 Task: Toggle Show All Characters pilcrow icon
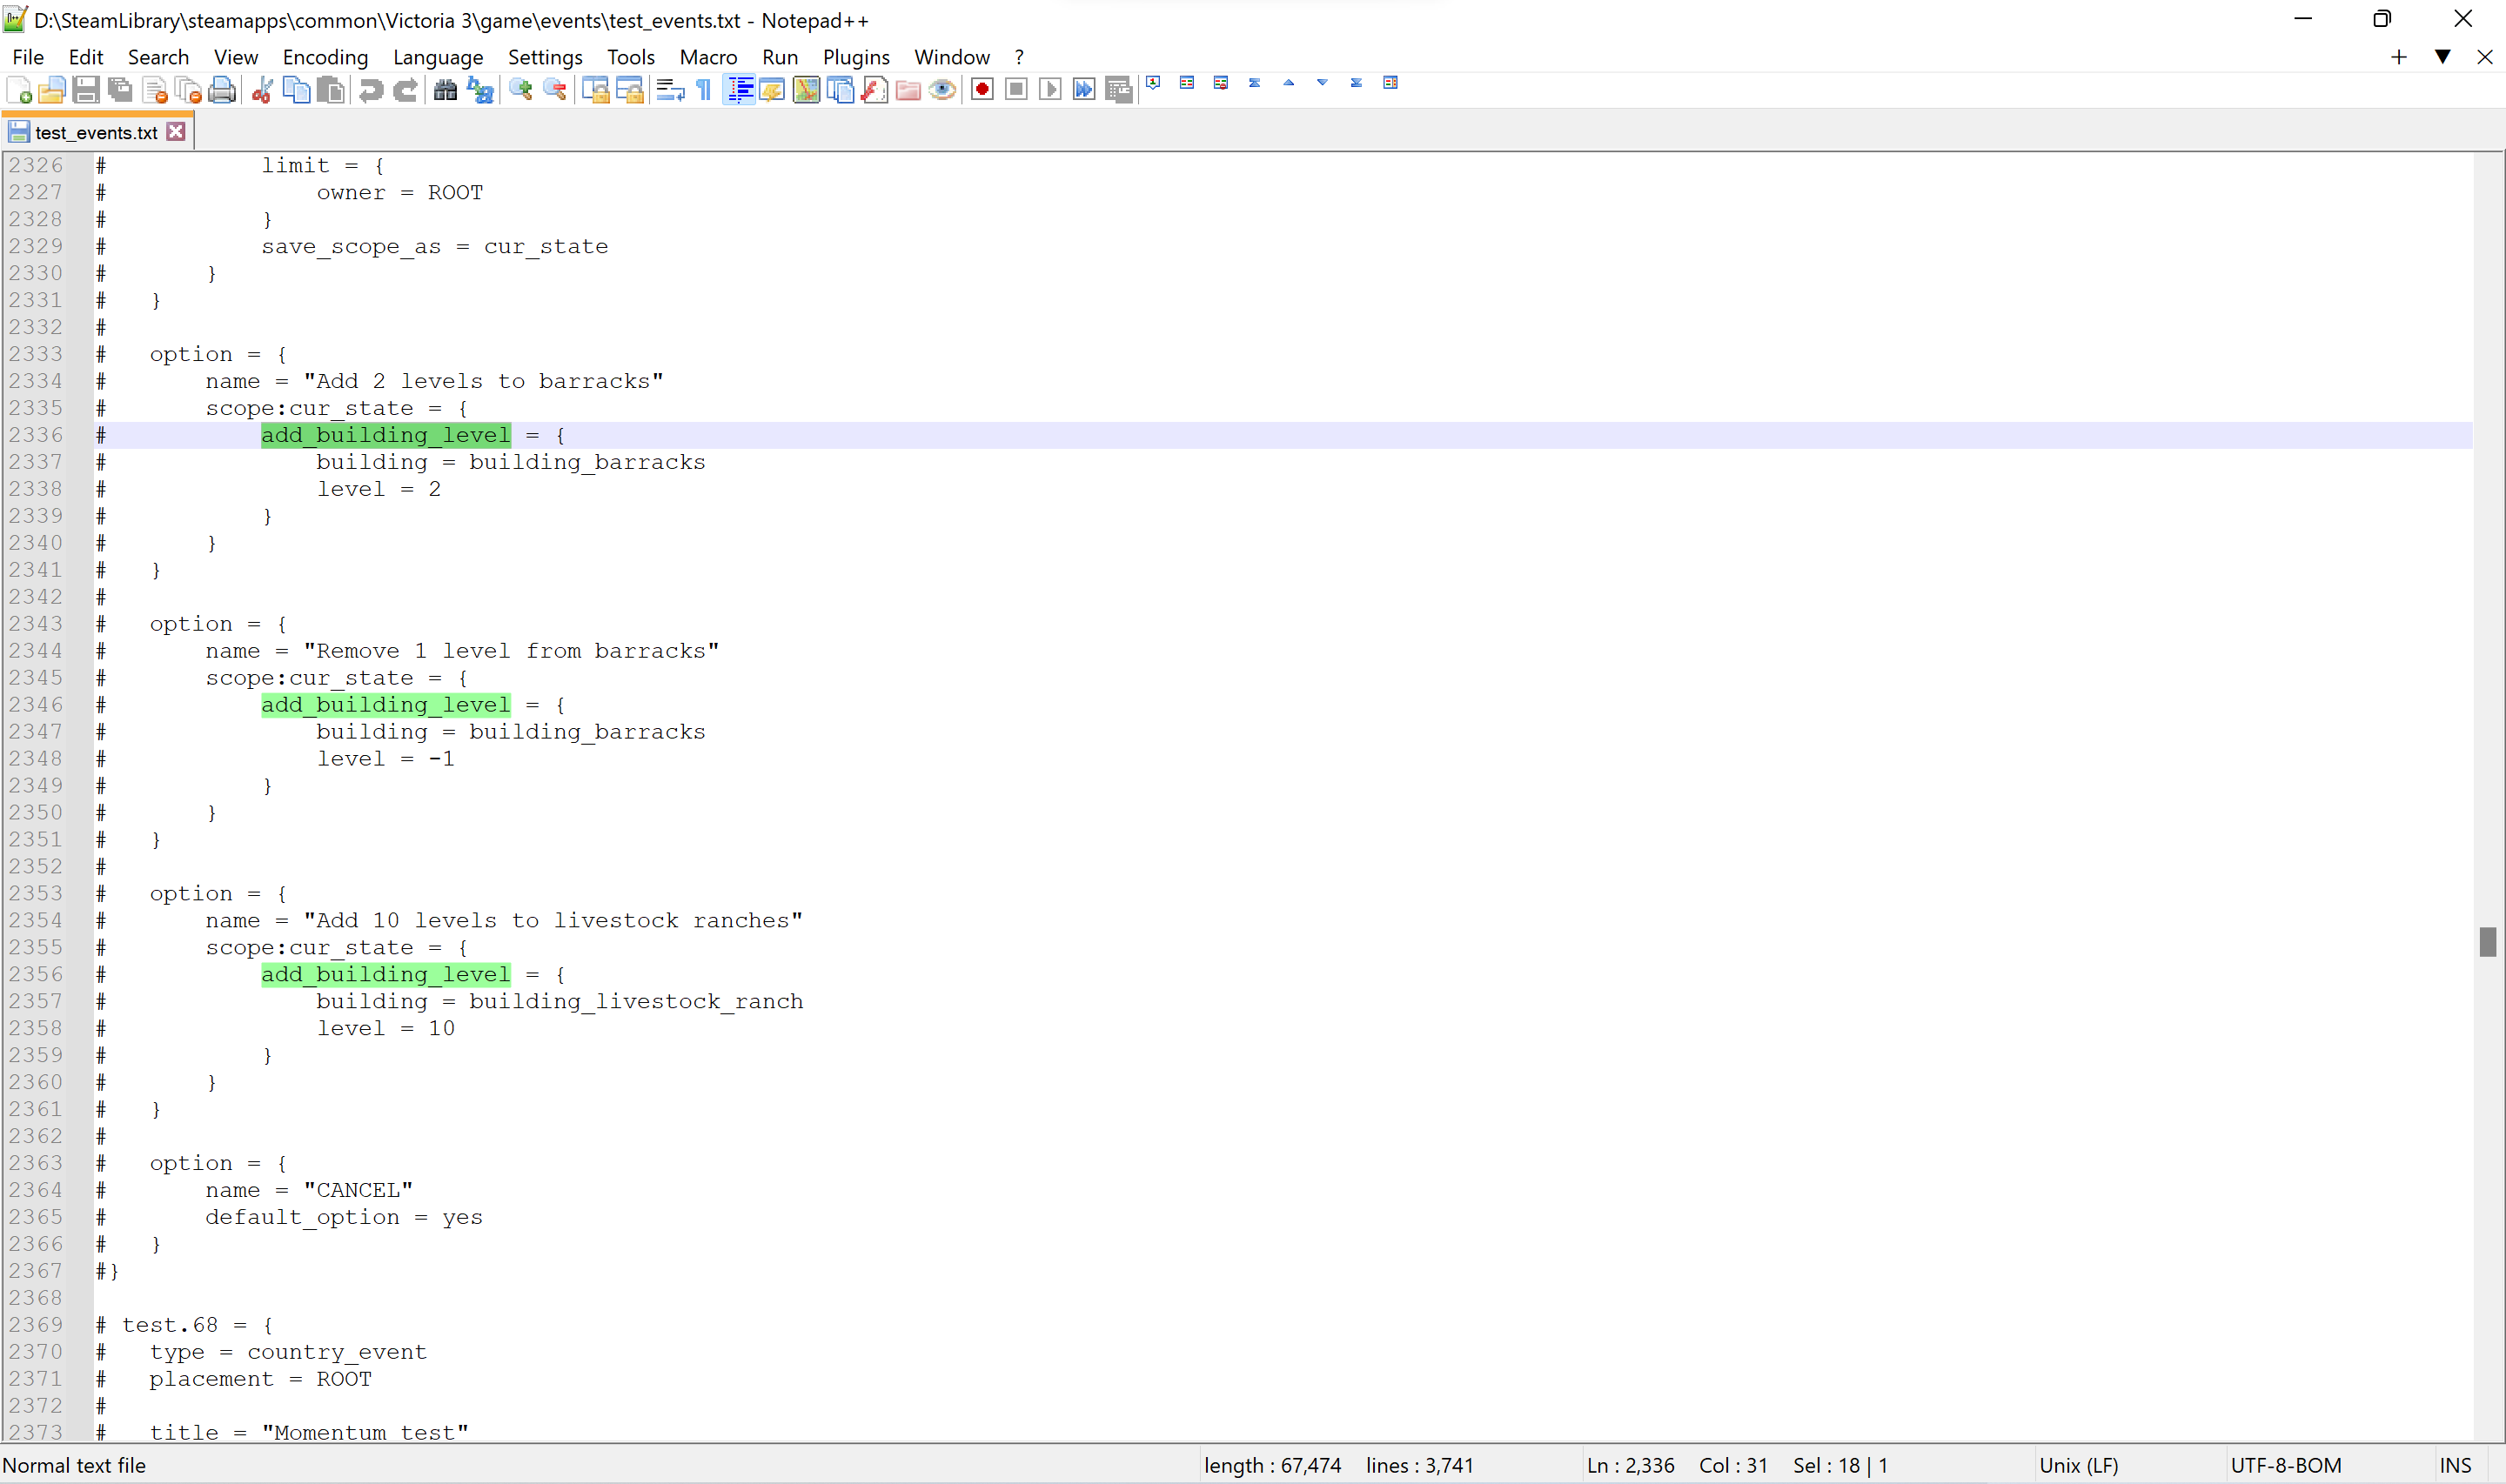(x=704, y=90)
